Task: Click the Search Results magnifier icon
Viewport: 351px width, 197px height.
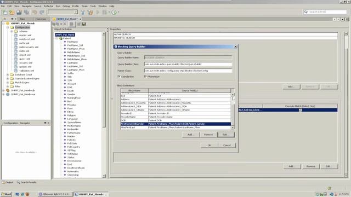Action: tap(18, 182)
